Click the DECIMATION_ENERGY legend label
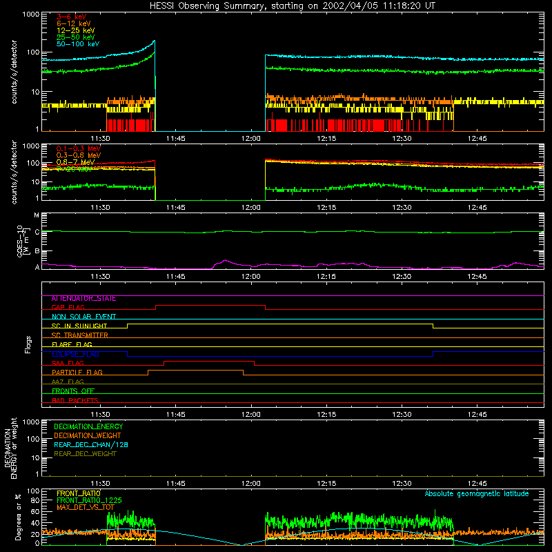552x552 pixels. click(x=88, y=426)
